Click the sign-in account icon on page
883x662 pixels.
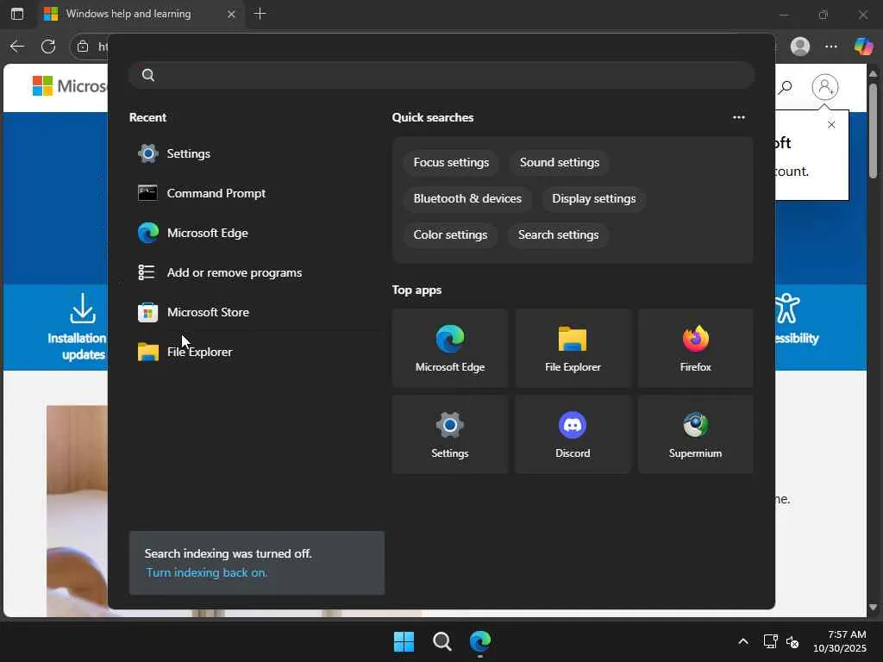pyautogui.click(x=825, y=87)
